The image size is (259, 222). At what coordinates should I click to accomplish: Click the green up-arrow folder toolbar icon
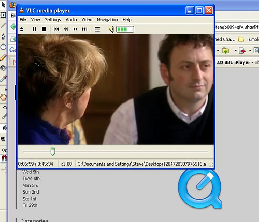[225, 51]
